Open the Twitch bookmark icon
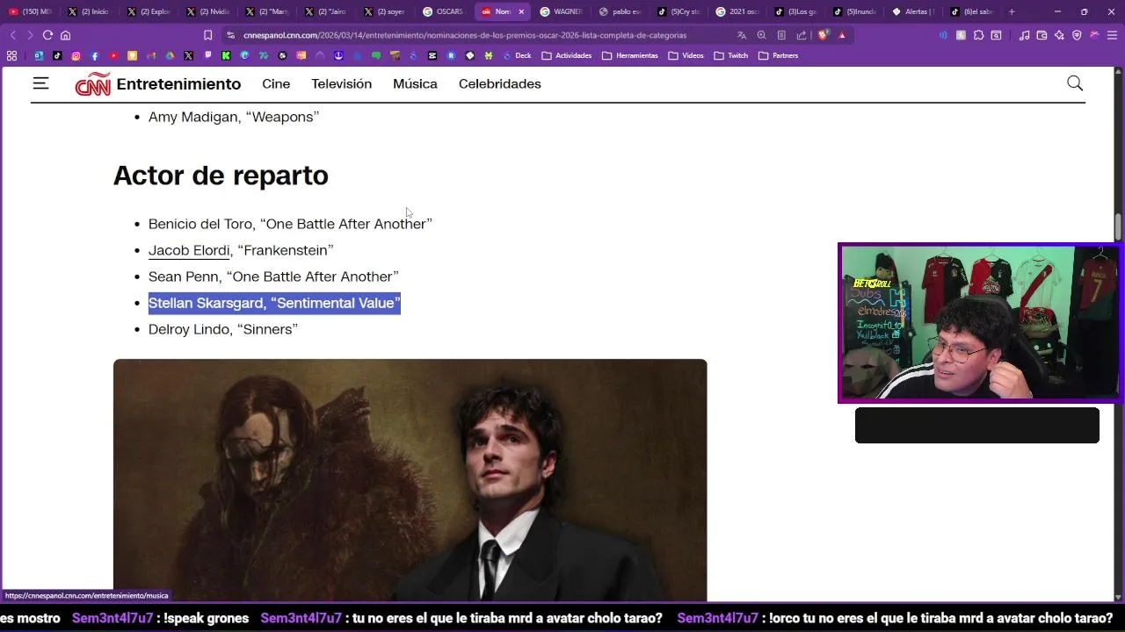The width and height of the screenshot is (1125, 632). point(207,55)
